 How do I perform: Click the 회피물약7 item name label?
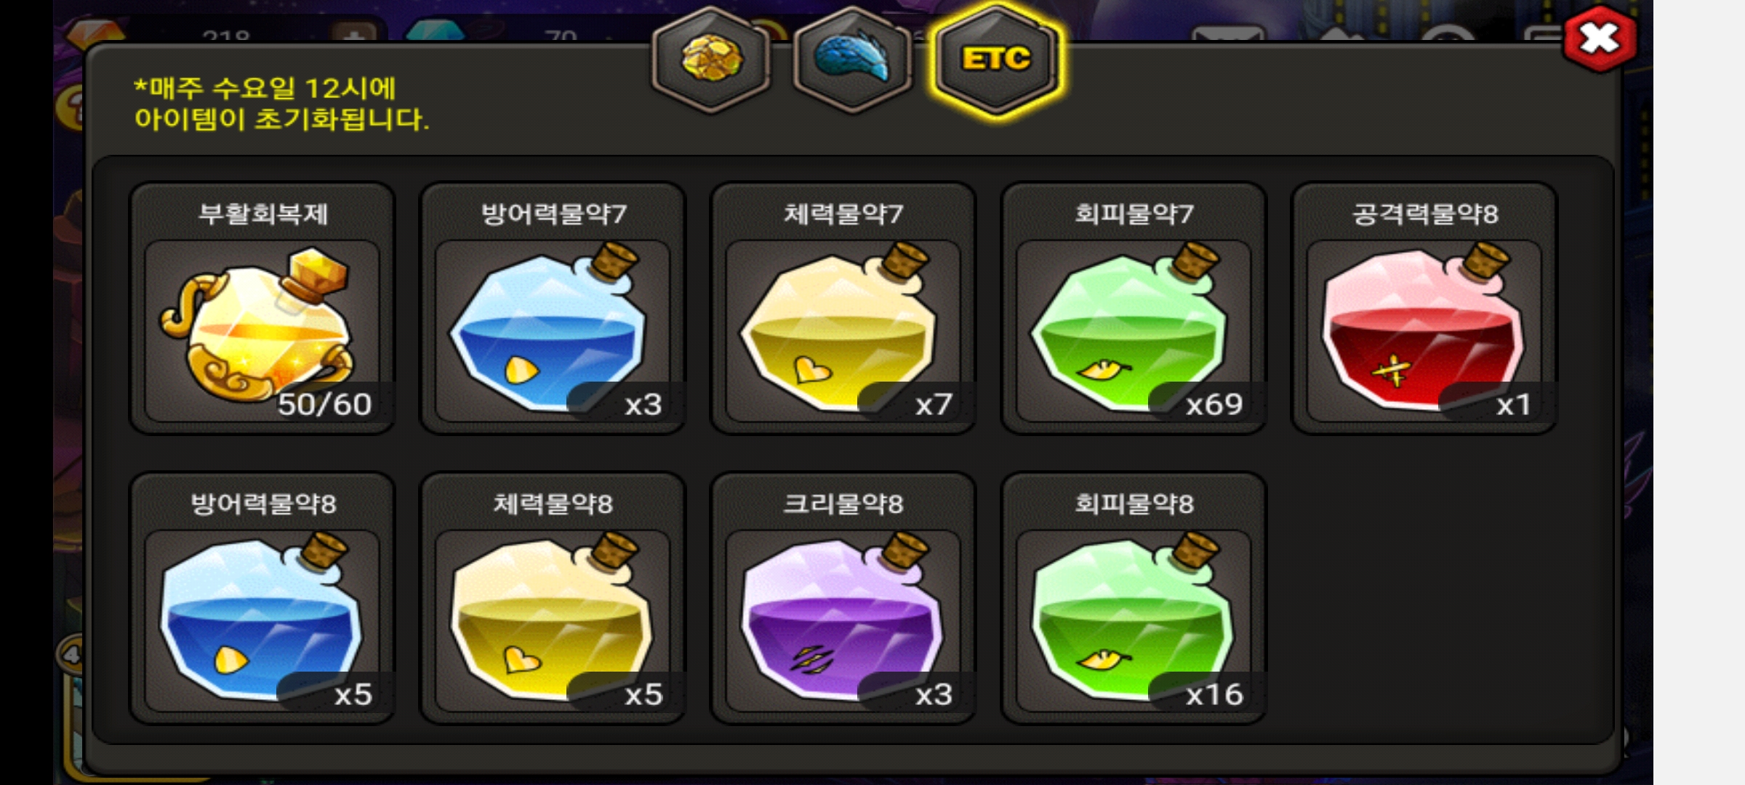tap(1134, 214)
